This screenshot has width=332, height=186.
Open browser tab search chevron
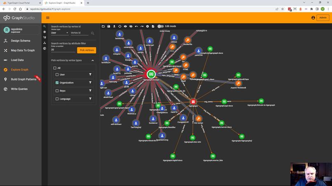(304, 3)
